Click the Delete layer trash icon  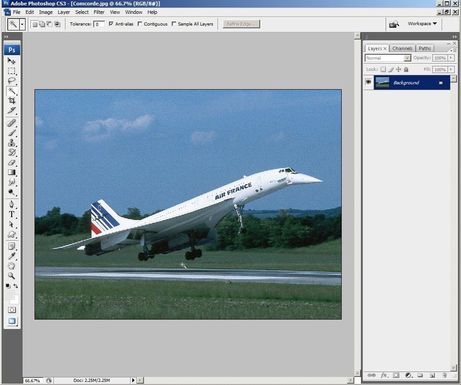(444, 375)
